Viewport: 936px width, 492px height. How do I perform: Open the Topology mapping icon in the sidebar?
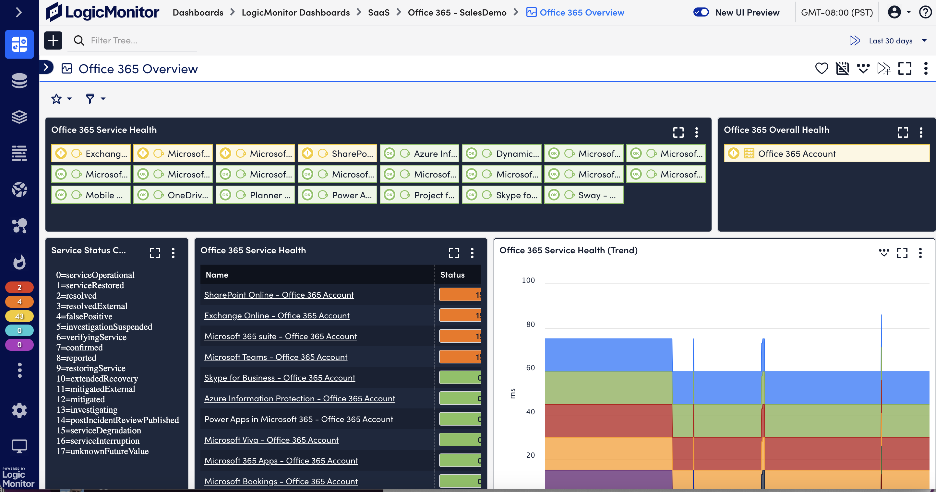19,226
